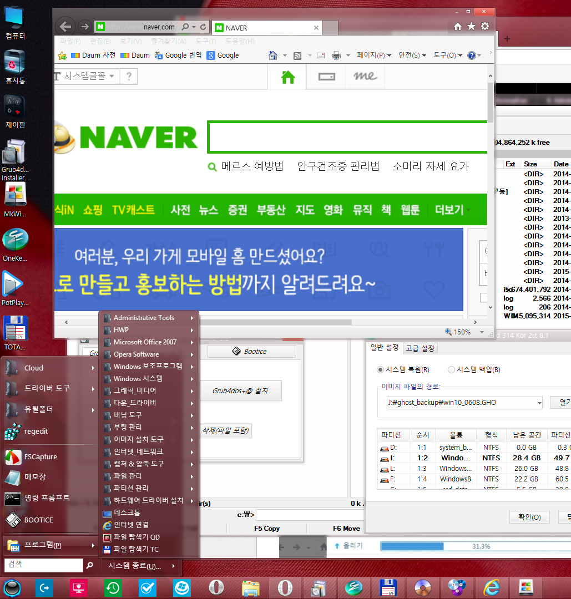This screenshot has width=571, height=599.
Task: Launch PotPlayer desktop icon
Action: coord(14,289)
